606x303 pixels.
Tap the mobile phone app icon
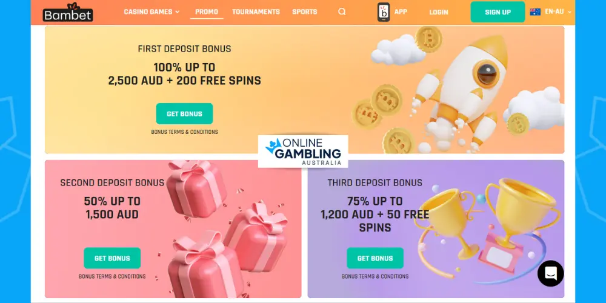point(384,12)
